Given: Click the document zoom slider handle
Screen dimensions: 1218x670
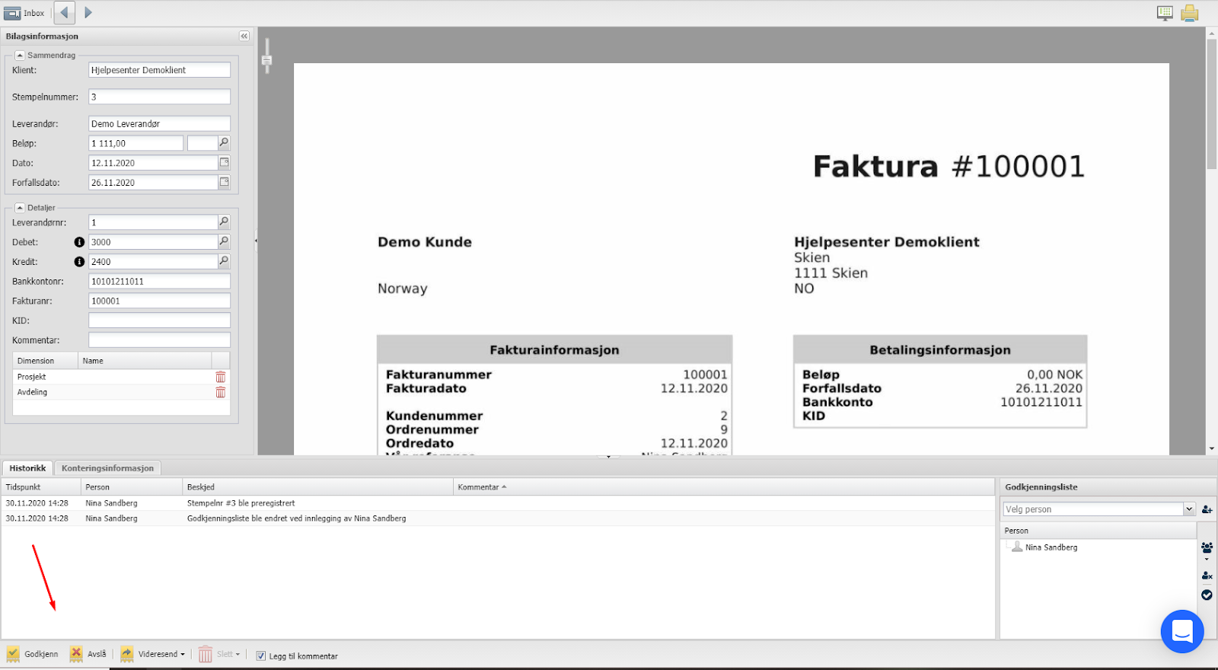Looking at the screenshot, I should tap(266, 60).
